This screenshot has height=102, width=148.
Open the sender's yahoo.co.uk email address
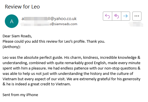tap(49, 19)
